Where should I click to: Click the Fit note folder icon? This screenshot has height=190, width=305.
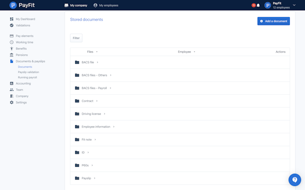click(77, 139)
